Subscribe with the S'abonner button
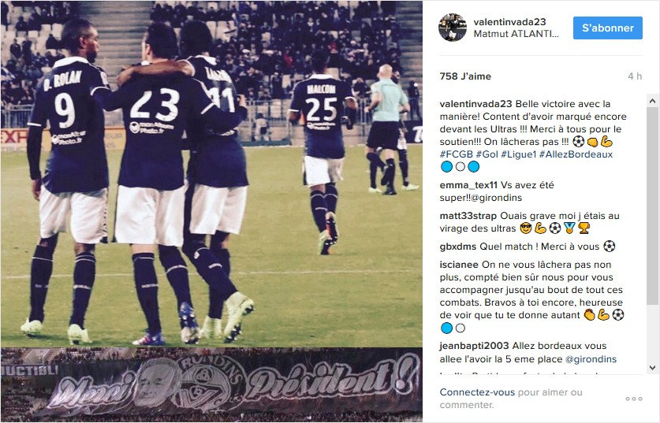The width and height of the screenshot is (660, 423). (x=607, y=28)
